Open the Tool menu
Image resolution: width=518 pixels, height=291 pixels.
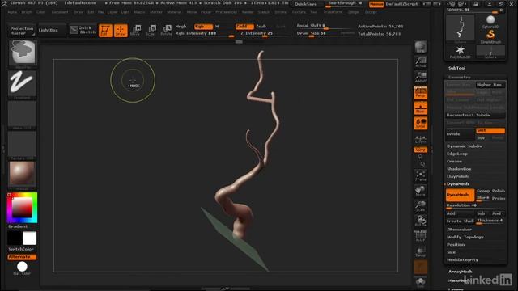(313, 12)
